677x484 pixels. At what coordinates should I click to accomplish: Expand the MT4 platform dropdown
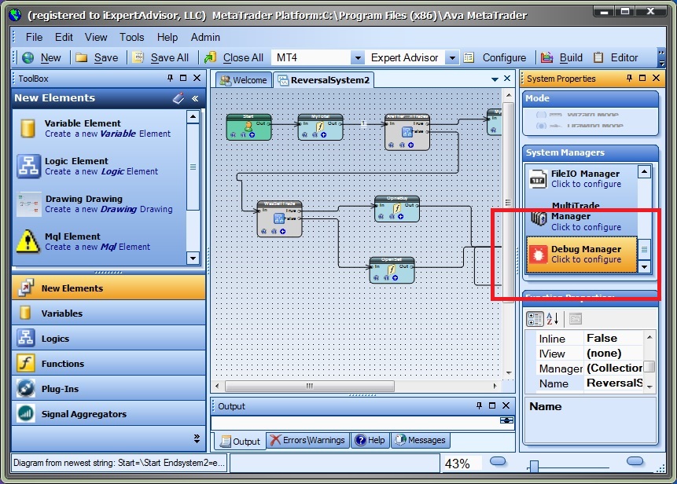click(x=358, y=58)
